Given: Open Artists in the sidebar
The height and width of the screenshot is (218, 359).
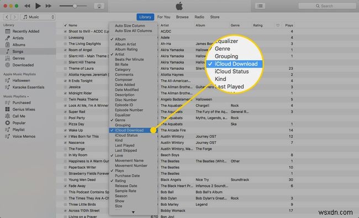Looking at the screenshot, I should click(x=18, y=38).
